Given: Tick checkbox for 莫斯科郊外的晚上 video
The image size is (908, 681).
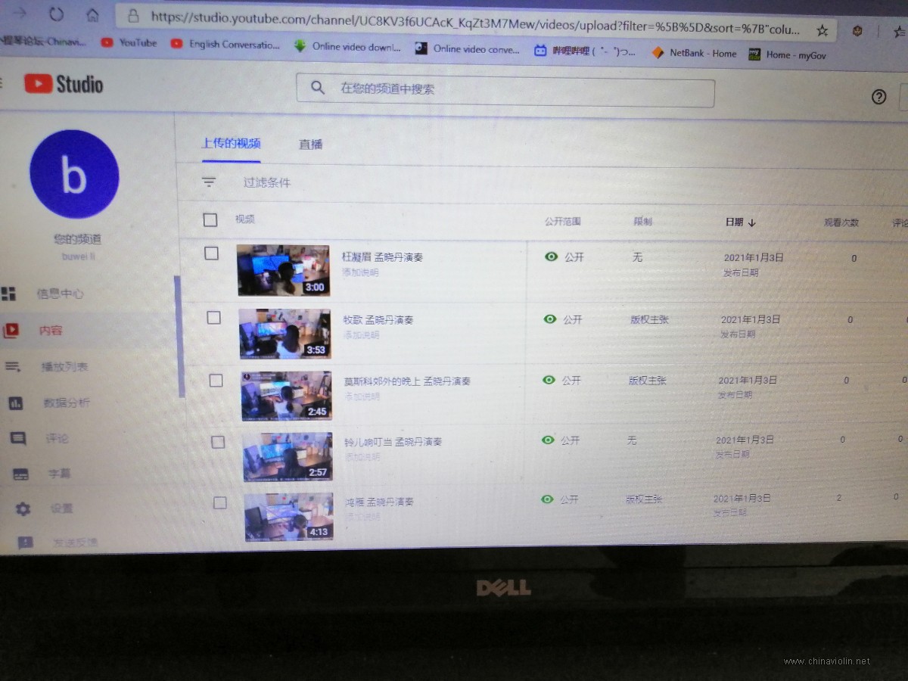Looking at the screenshot, I should 216,380.
